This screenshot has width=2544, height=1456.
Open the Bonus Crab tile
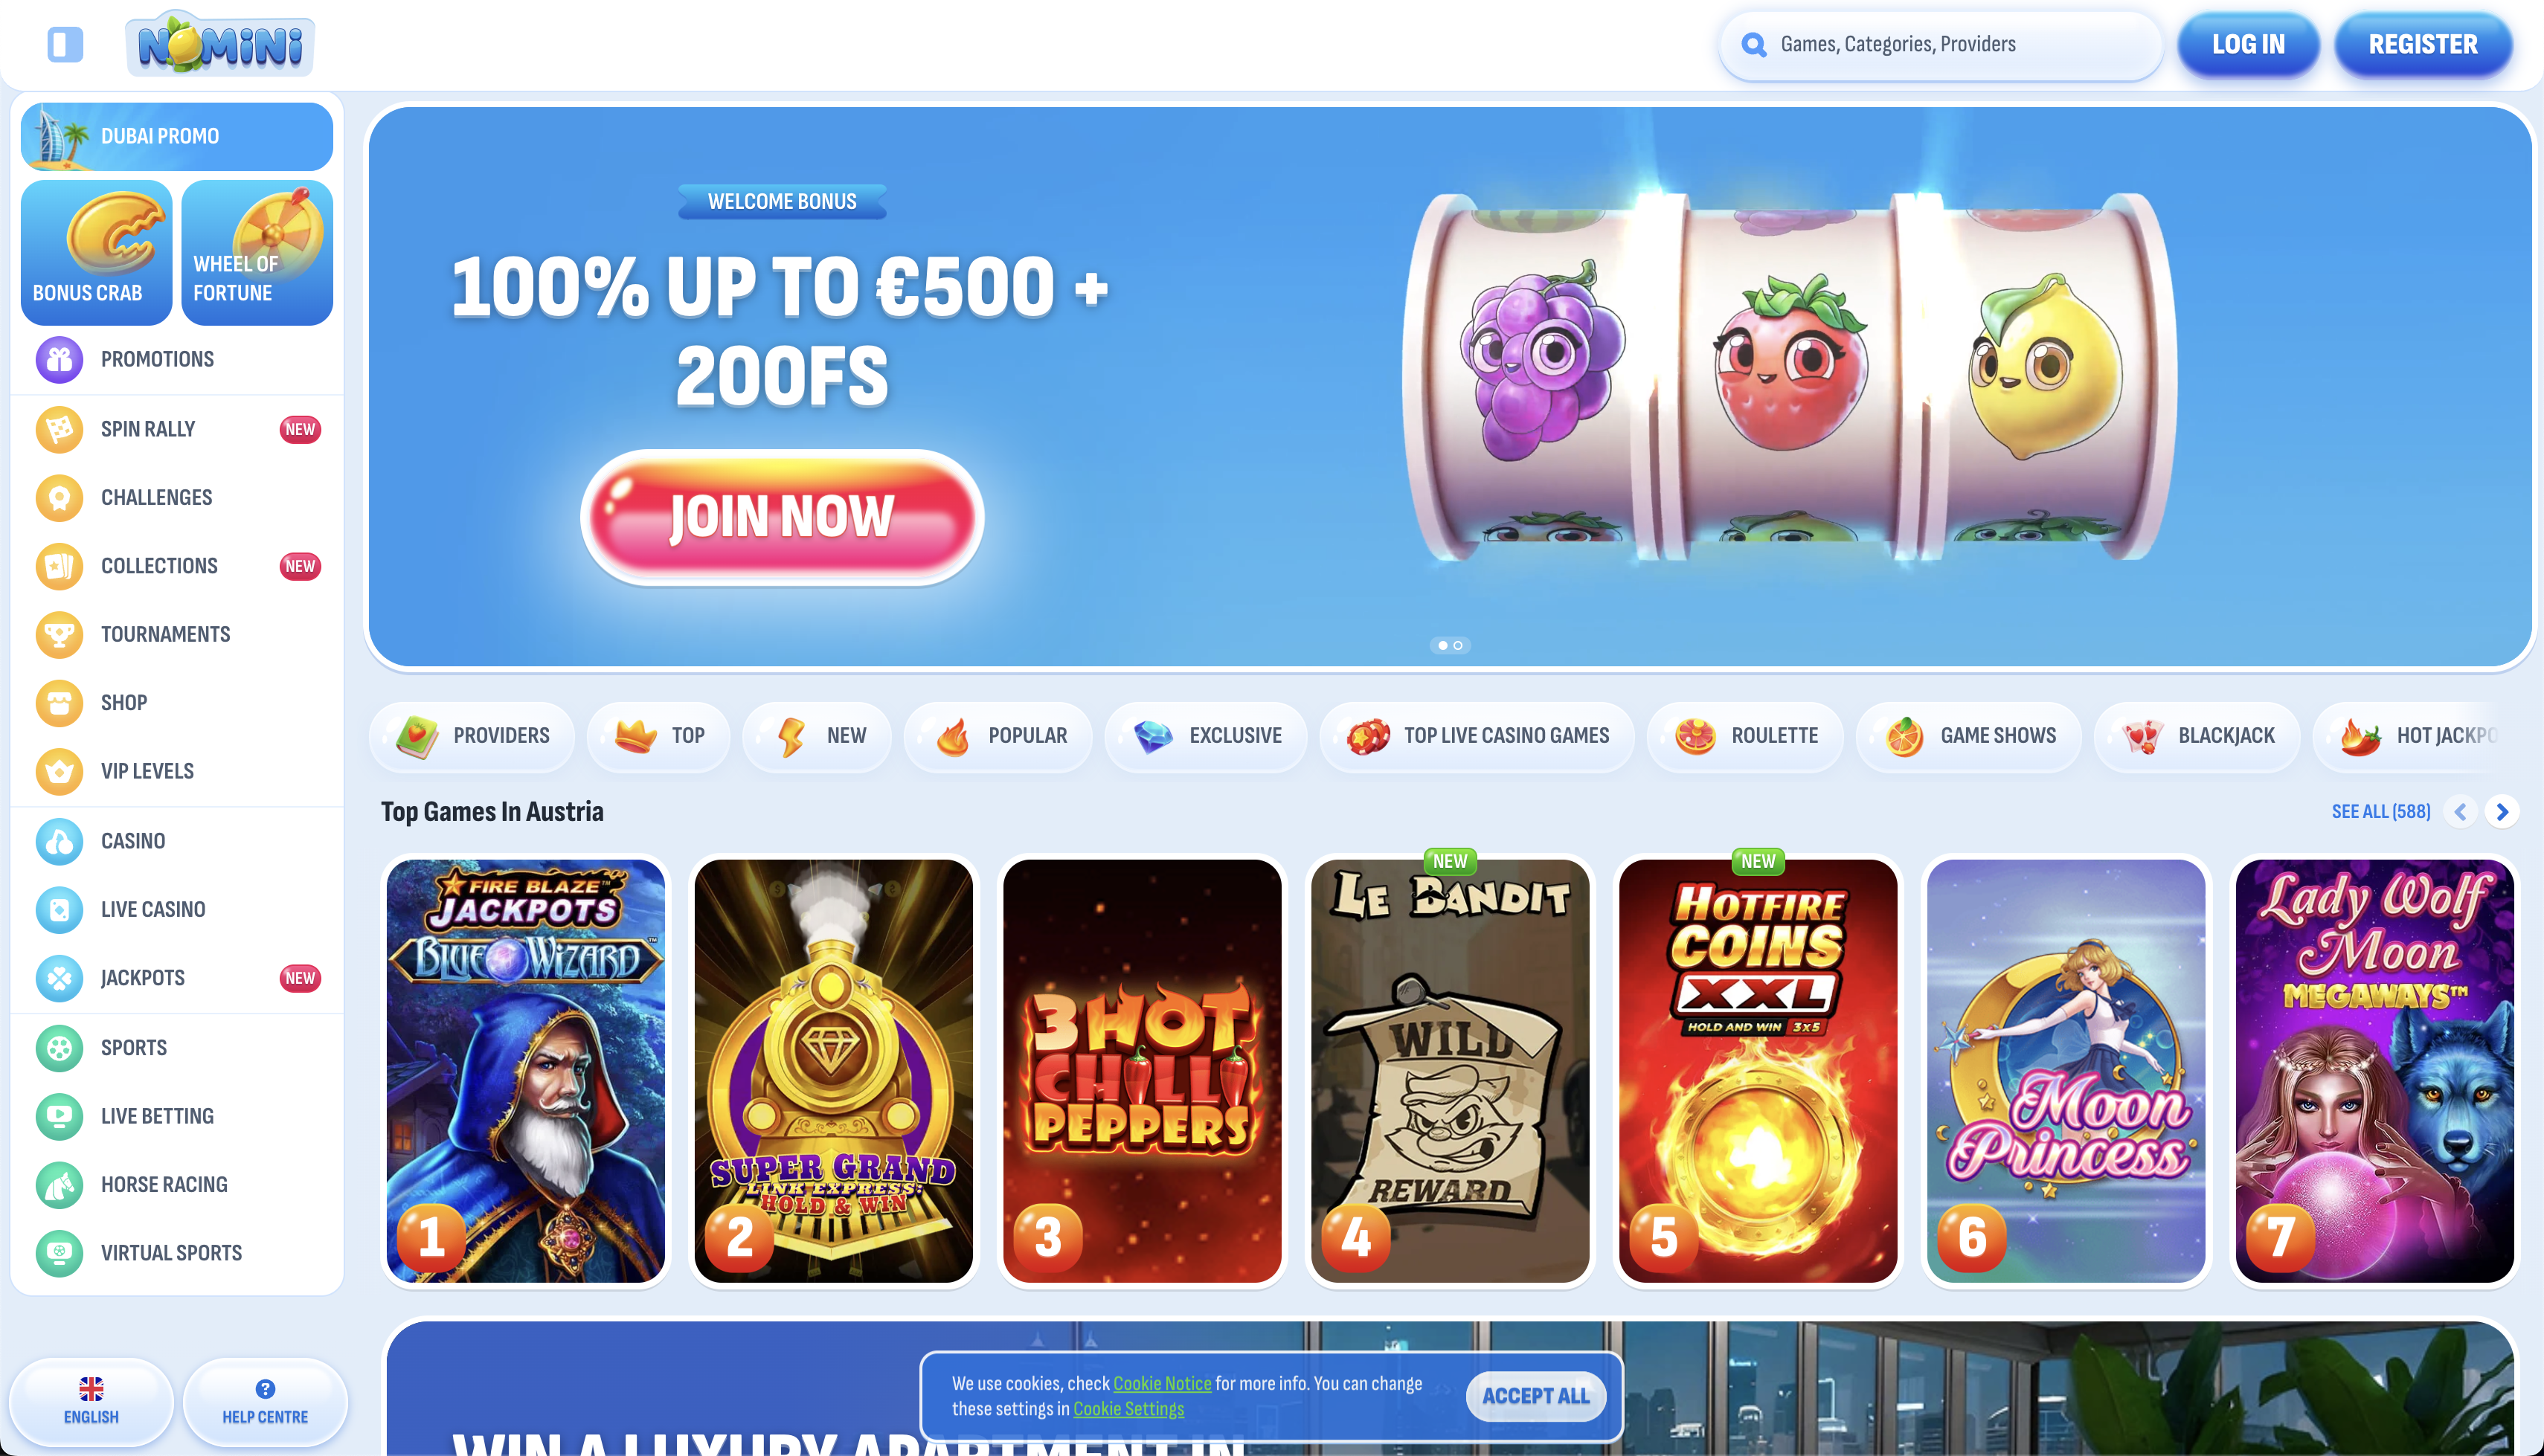[x=96, y=253]
